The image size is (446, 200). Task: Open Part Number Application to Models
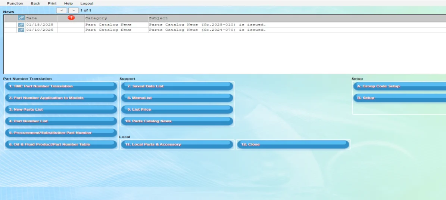pos(61,98)
